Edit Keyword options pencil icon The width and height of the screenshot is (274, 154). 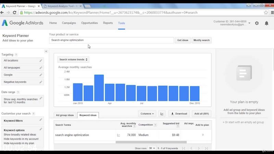(x=41, y=129)
